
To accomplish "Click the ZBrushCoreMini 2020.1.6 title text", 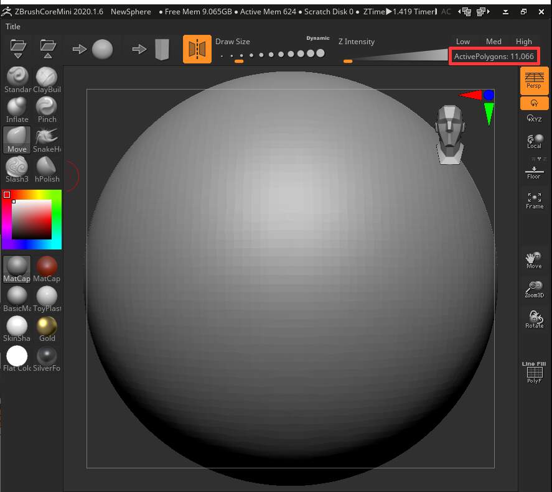I will (59, 12).
